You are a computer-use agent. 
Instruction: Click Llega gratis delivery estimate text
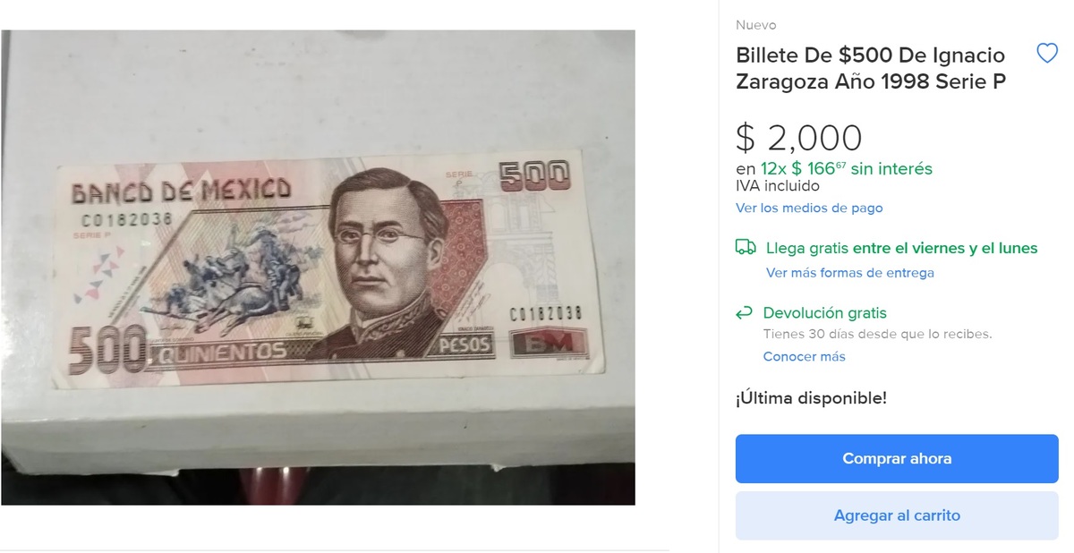coord(902,248)
